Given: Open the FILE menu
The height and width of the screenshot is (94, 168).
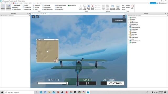Looking at the screenshot, I should click(2, 3).
